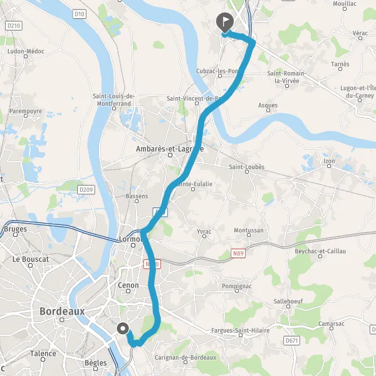The height and width of the screenshot is (376, 376).
Task: Click the finish flag marker icon
Action: [x=225, y=23]
